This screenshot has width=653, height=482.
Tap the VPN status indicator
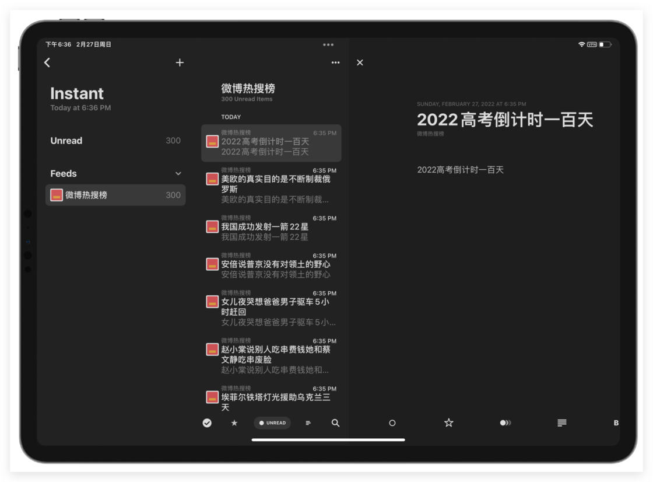592,44
